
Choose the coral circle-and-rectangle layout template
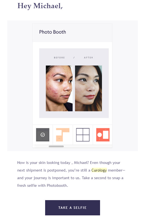pyautogui.click(x=103, y=135)
